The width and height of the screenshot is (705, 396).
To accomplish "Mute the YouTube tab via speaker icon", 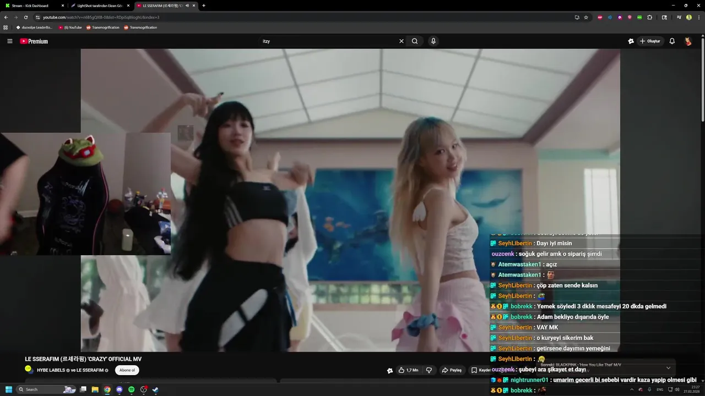I will (187, 5).
